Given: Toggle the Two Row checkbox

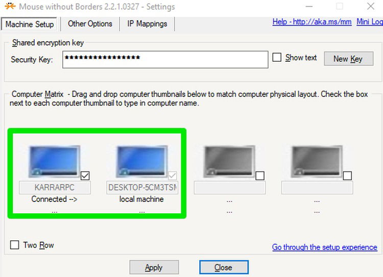Looking at the screenshot, I should [x=15, y=245].
